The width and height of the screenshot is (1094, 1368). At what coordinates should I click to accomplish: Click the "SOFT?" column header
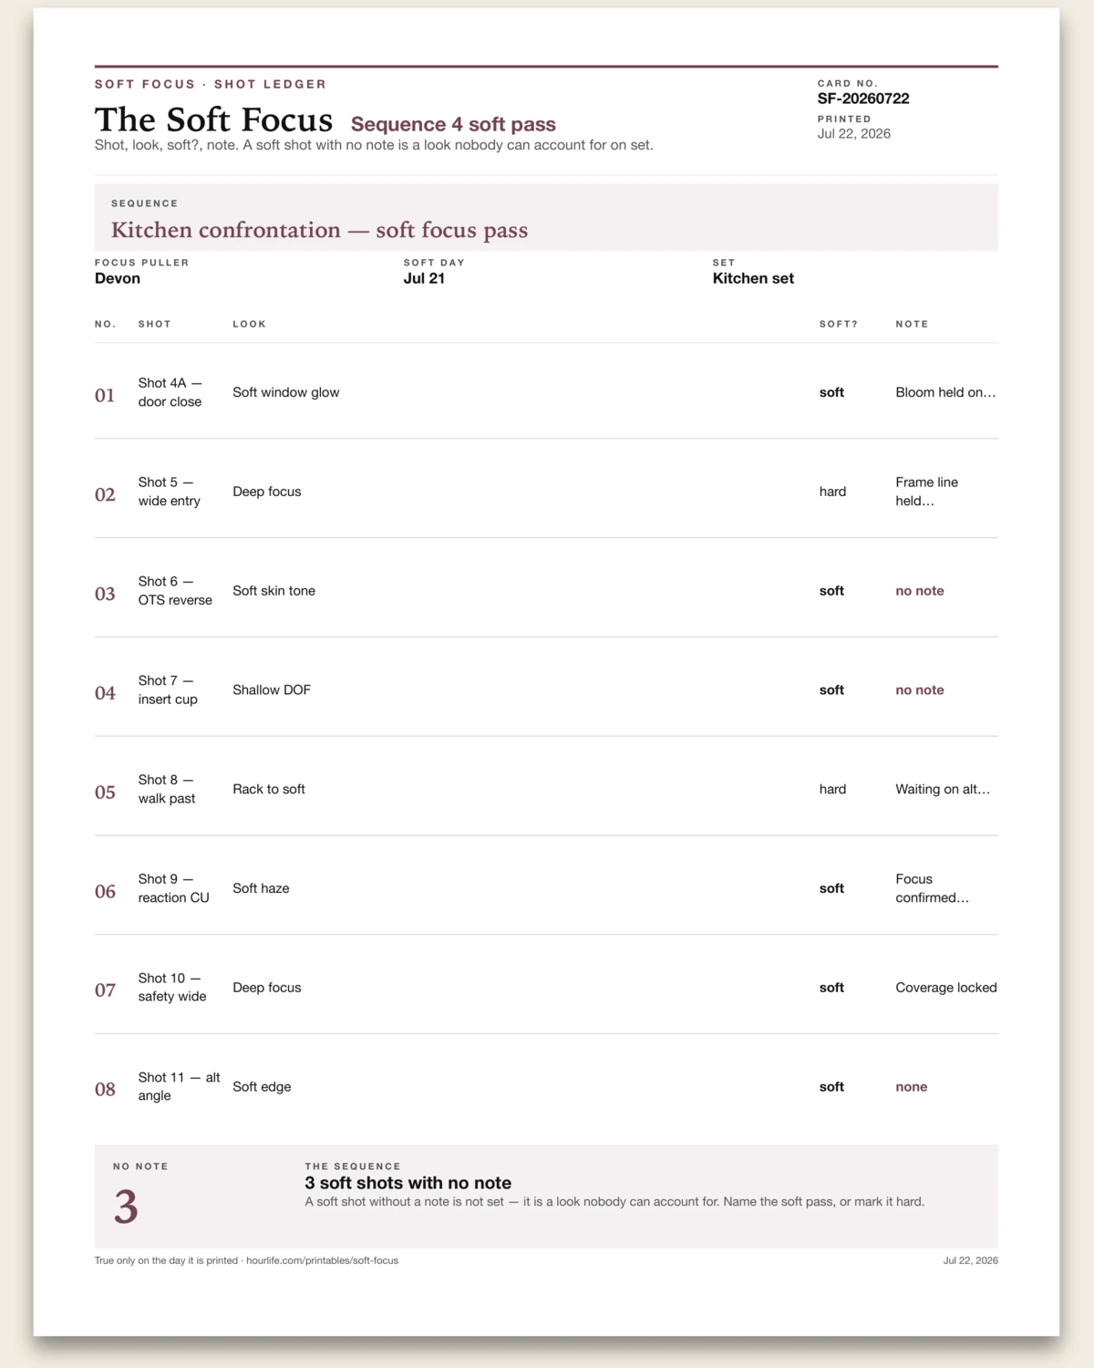click(838, 324)
